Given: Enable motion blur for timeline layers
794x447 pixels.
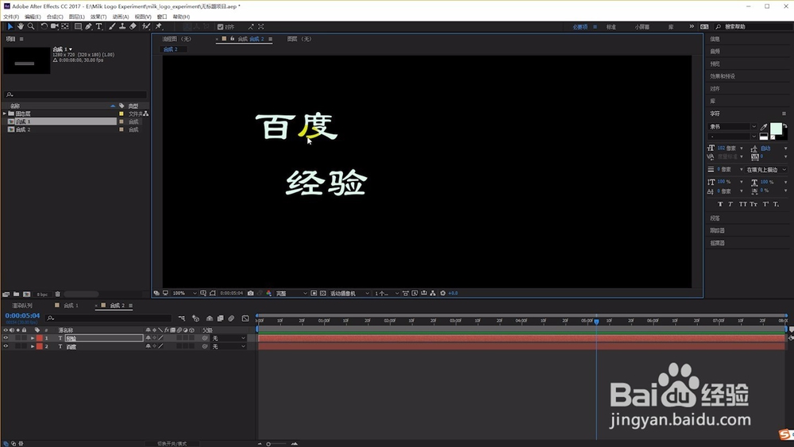Looking at the screenshot, I should [231, 318].
